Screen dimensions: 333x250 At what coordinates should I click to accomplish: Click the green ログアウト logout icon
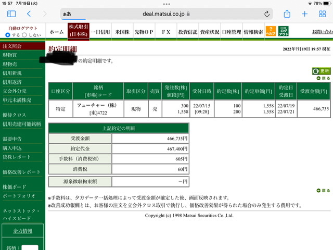coord(284,31)
